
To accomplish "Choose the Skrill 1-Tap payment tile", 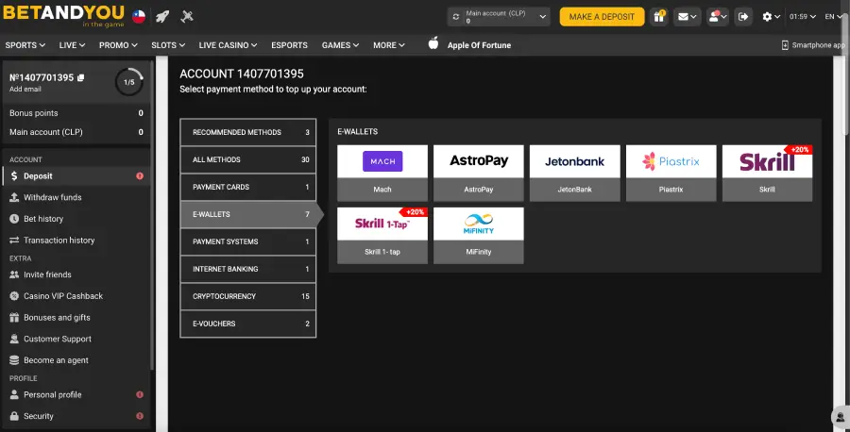I will [x=382, y=236].
